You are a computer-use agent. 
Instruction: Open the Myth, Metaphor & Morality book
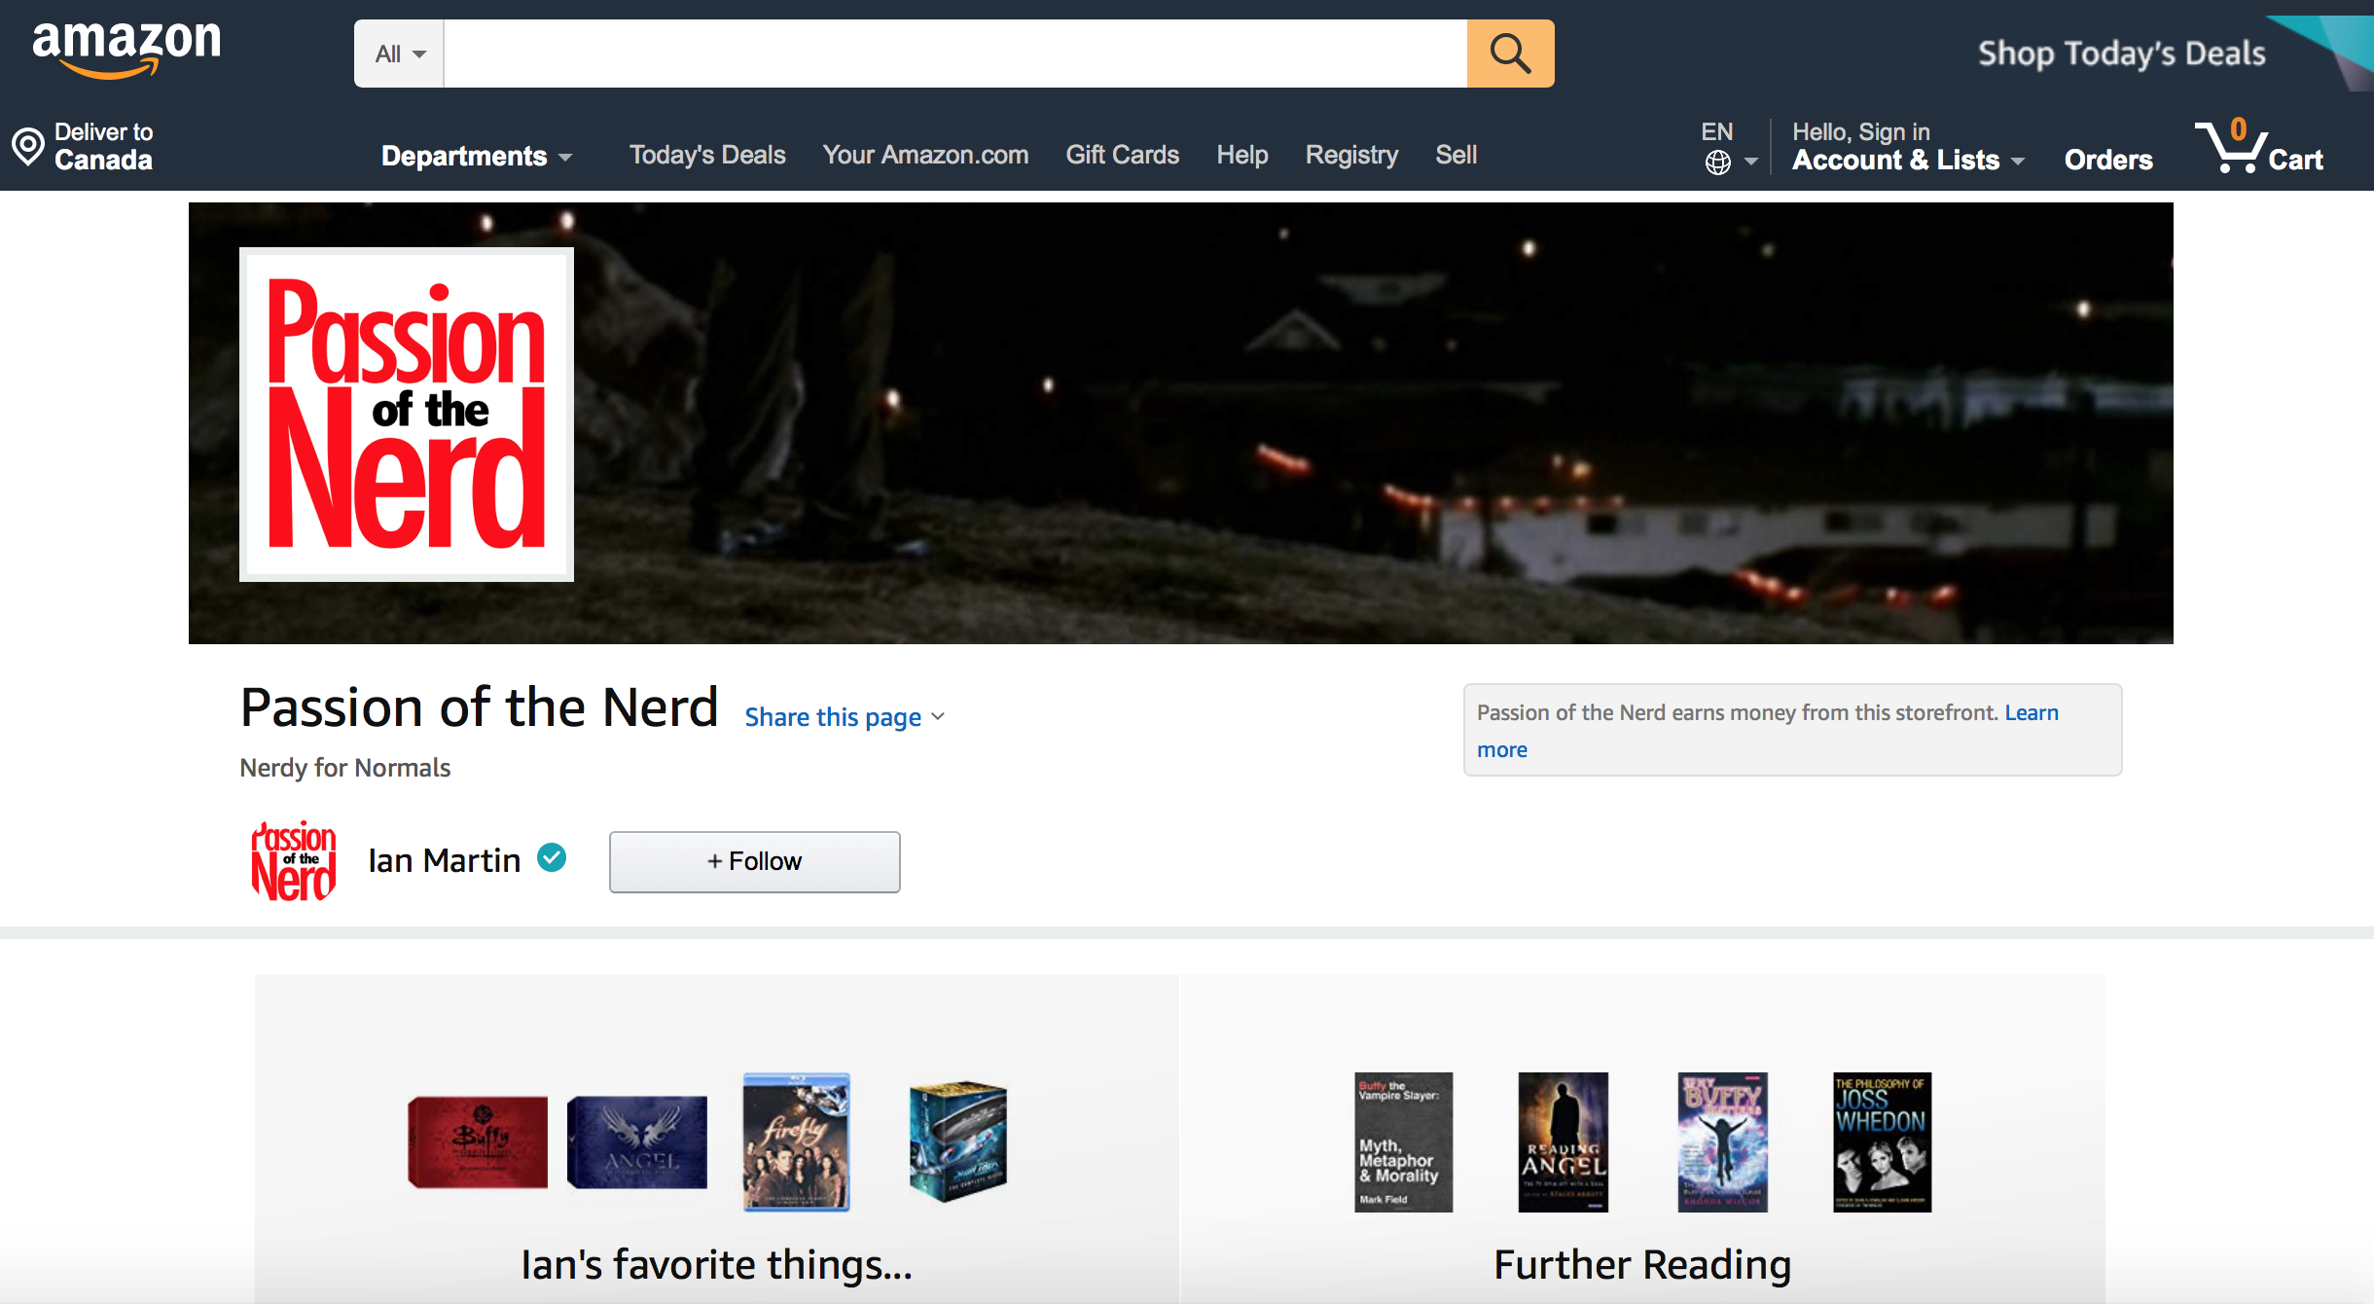[1403, 1142]
